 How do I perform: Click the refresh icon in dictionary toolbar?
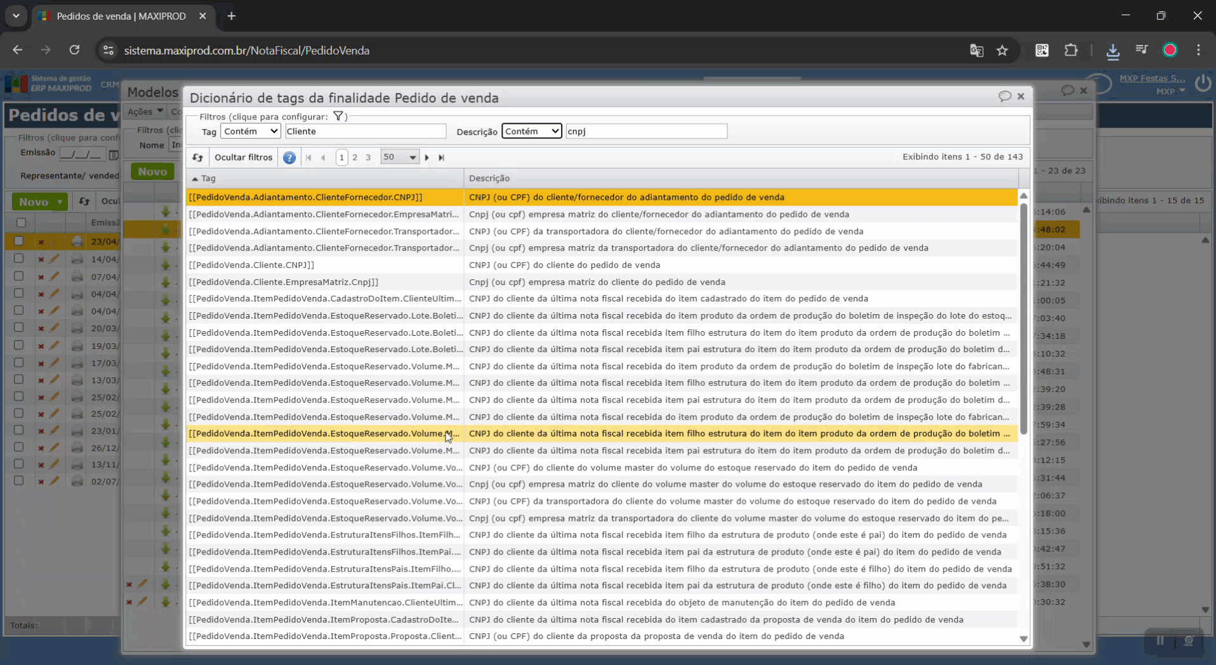198,157
